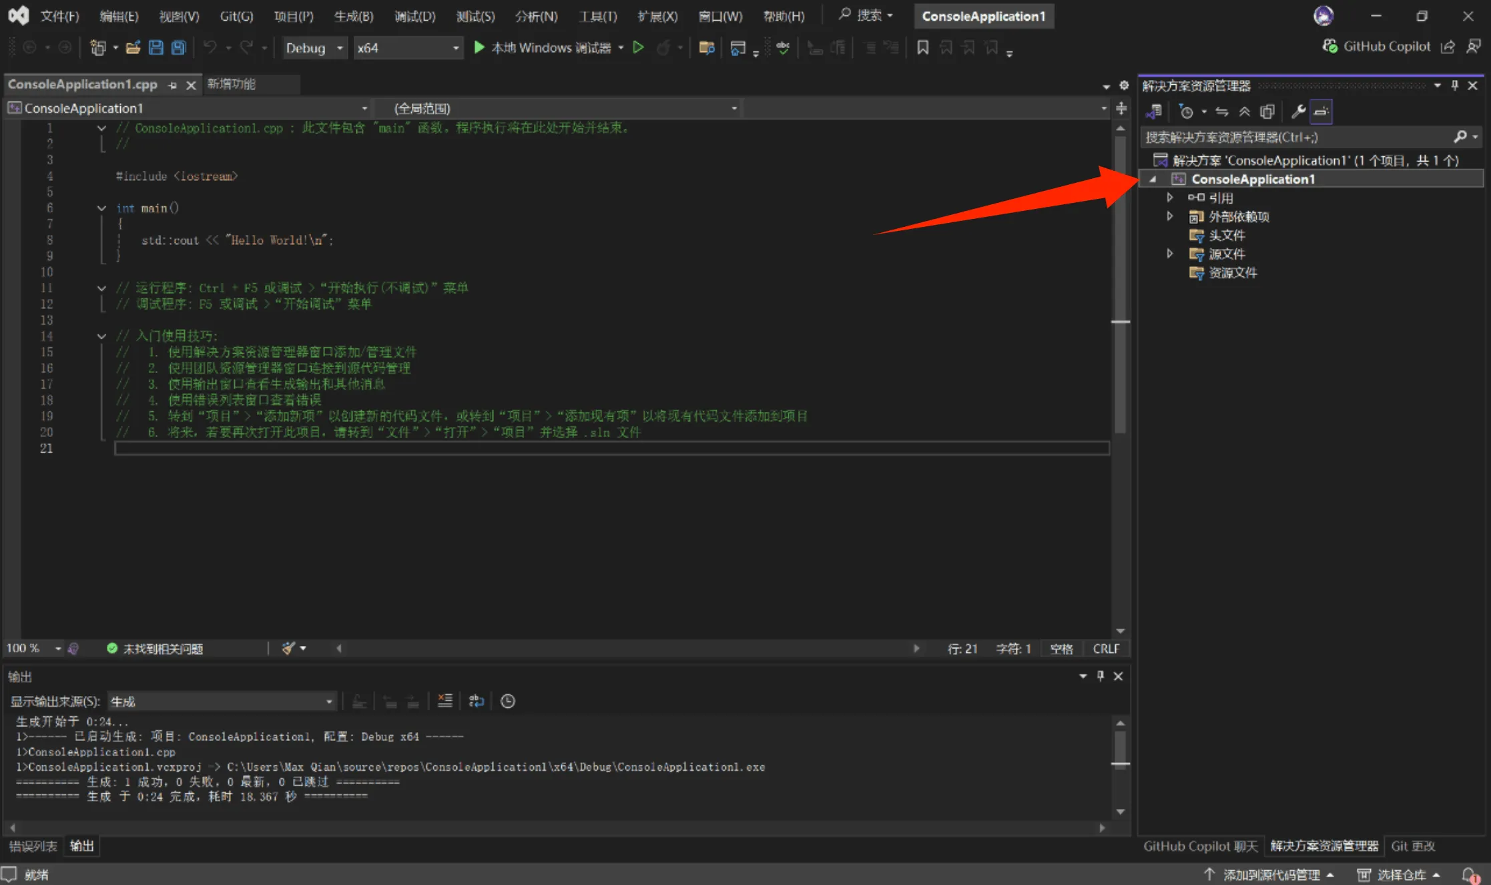Click Collapse All in Solution Explorer toolbar
Image resolution: width=1491 pixels, height=885 pixels.
coord(1245,111)
